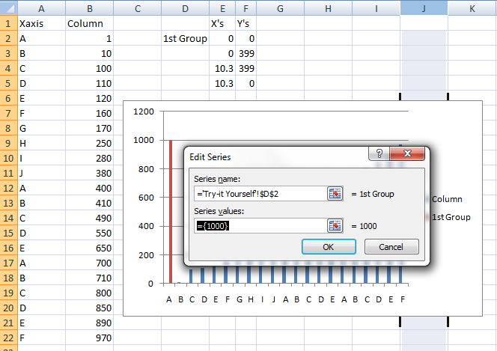Click the Series name range selector icon
Image resolution: width=497 pixels, height=351 pixels.
(335, 194)
